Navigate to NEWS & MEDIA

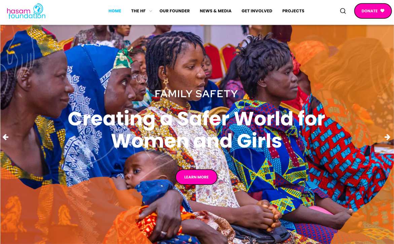pyautogui.click(x=216, y=11)
